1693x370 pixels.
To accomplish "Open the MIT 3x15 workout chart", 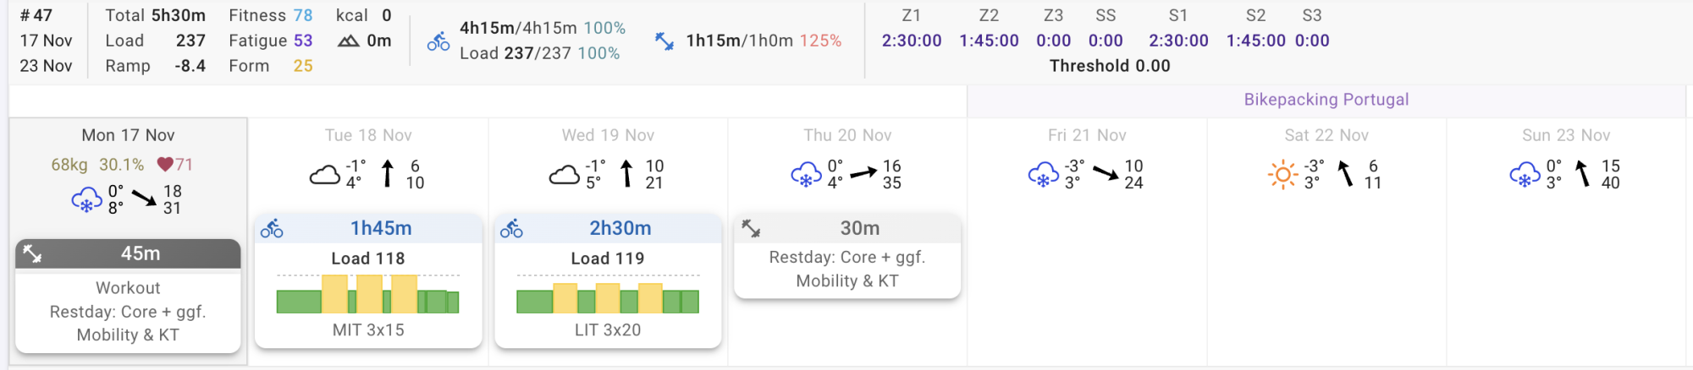I will pos(368,294).
